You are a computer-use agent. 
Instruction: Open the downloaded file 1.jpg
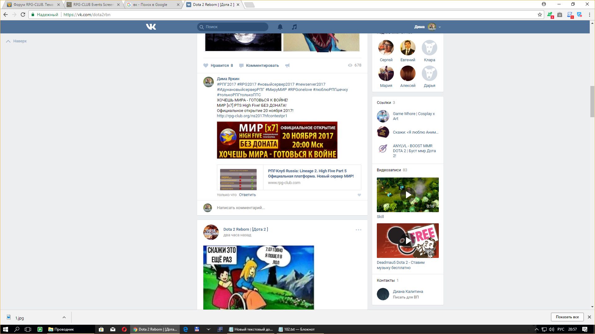tap(20, 318)
